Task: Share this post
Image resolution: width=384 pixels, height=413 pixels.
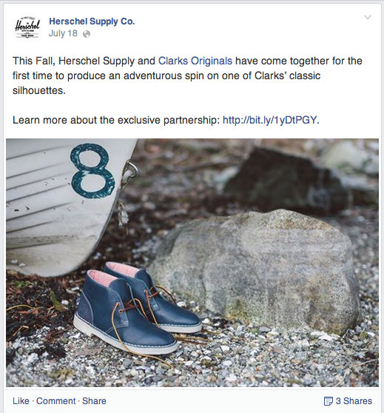Action: pos(94,401)
